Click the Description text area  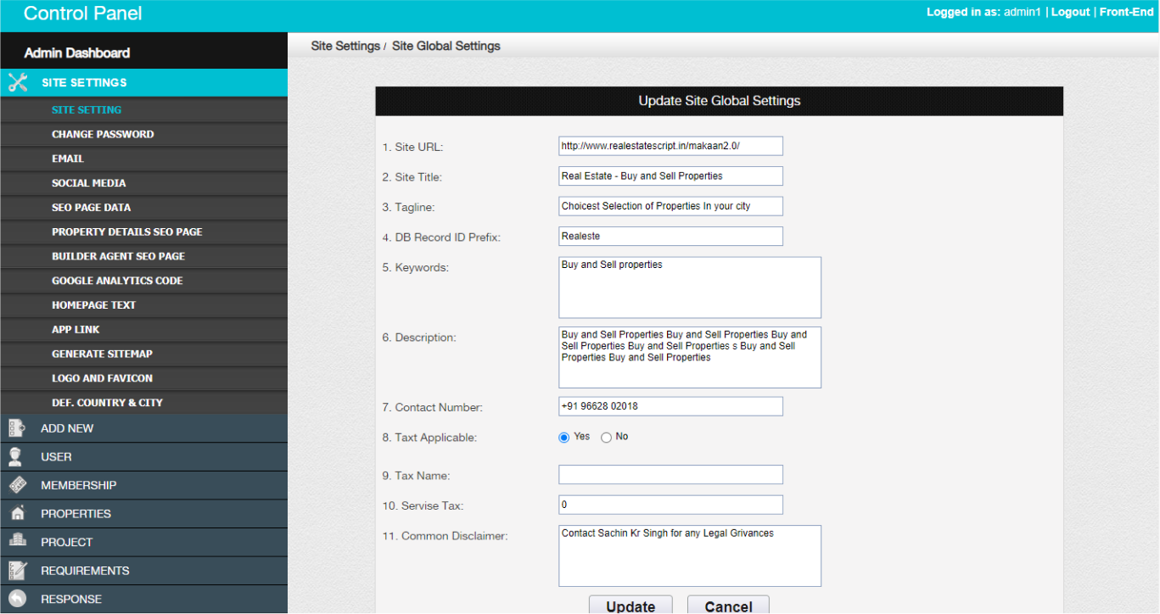[x=690, y=357]
